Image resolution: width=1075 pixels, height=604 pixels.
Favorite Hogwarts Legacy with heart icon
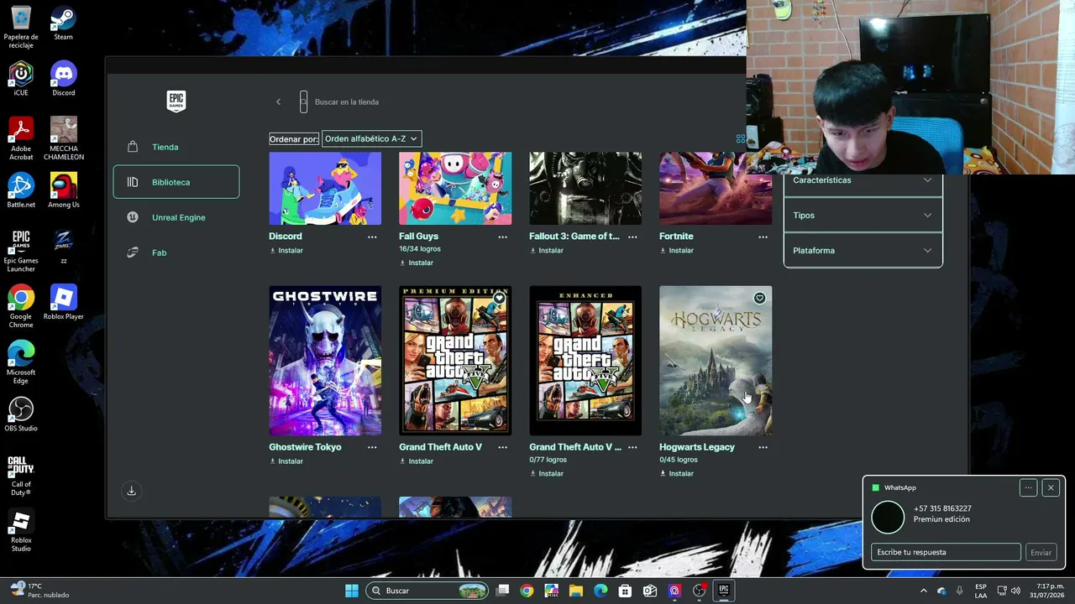[x=759, y=299]
